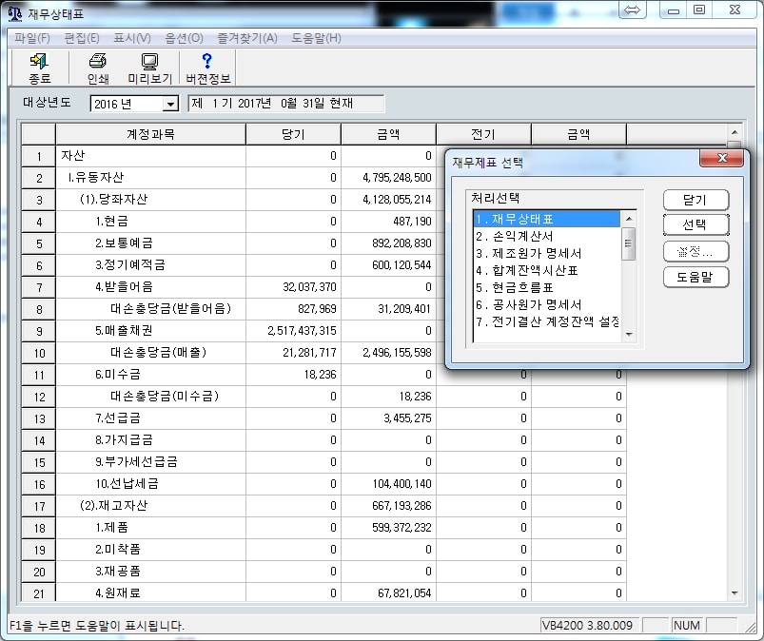Click the double-arrow icon in the title bar
Viewport: 764px width, 641px height.
point(633,10)
